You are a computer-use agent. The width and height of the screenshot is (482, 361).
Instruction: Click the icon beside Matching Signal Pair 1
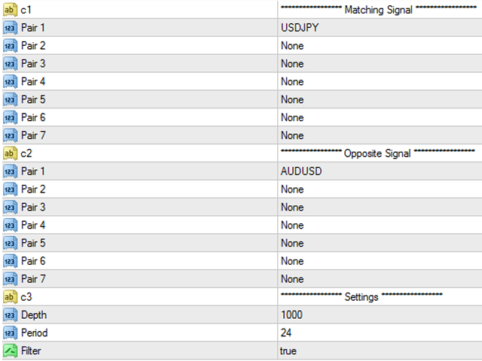coord(10,28)
